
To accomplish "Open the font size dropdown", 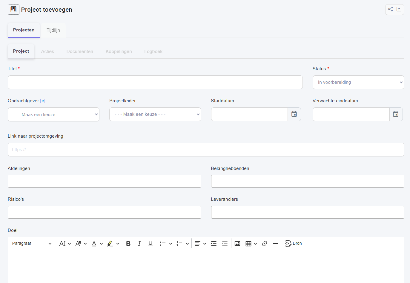I will [x=65, y=244].
